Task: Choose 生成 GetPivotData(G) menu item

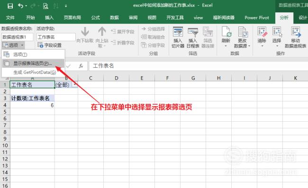Action: 33,72
